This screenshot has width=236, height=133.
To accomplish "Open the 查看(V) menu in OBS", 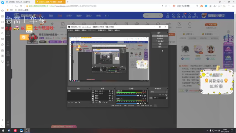I will click(x=84, y=30).
